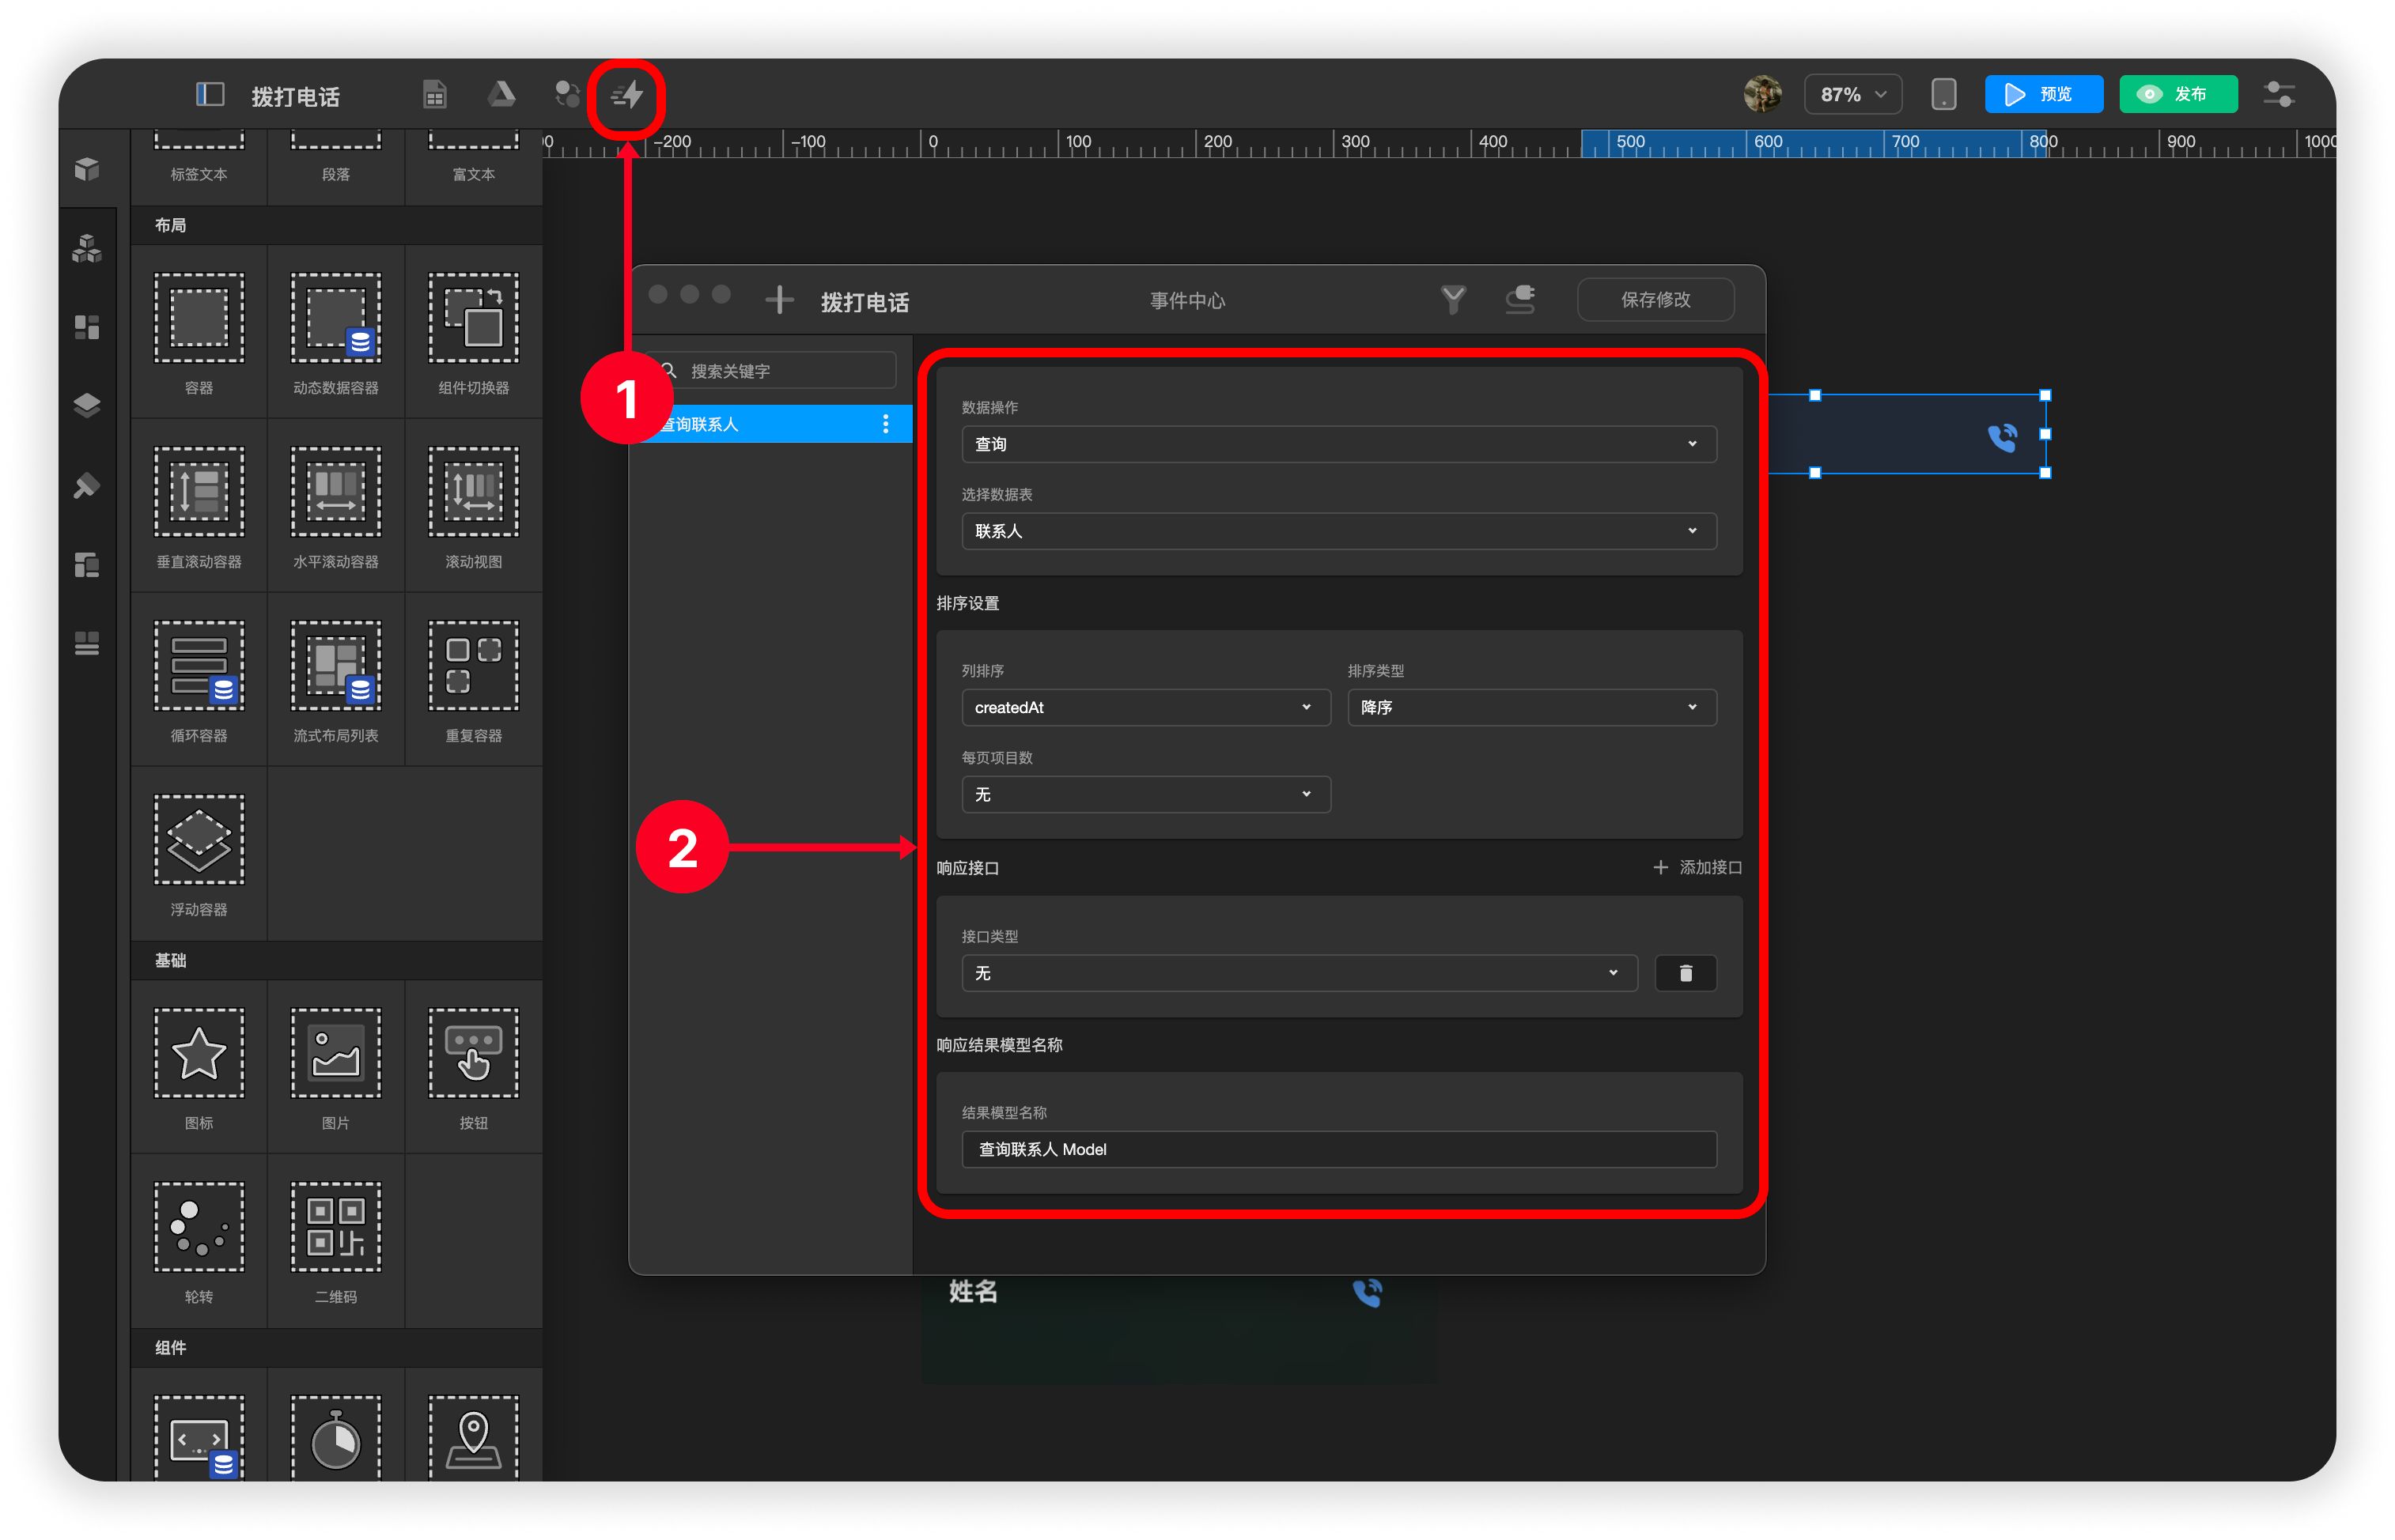Click the 搜索关键字 search field

click(785, 371)
